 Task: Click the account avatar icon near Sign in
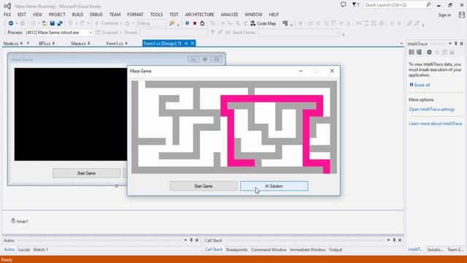click(462, 15)
